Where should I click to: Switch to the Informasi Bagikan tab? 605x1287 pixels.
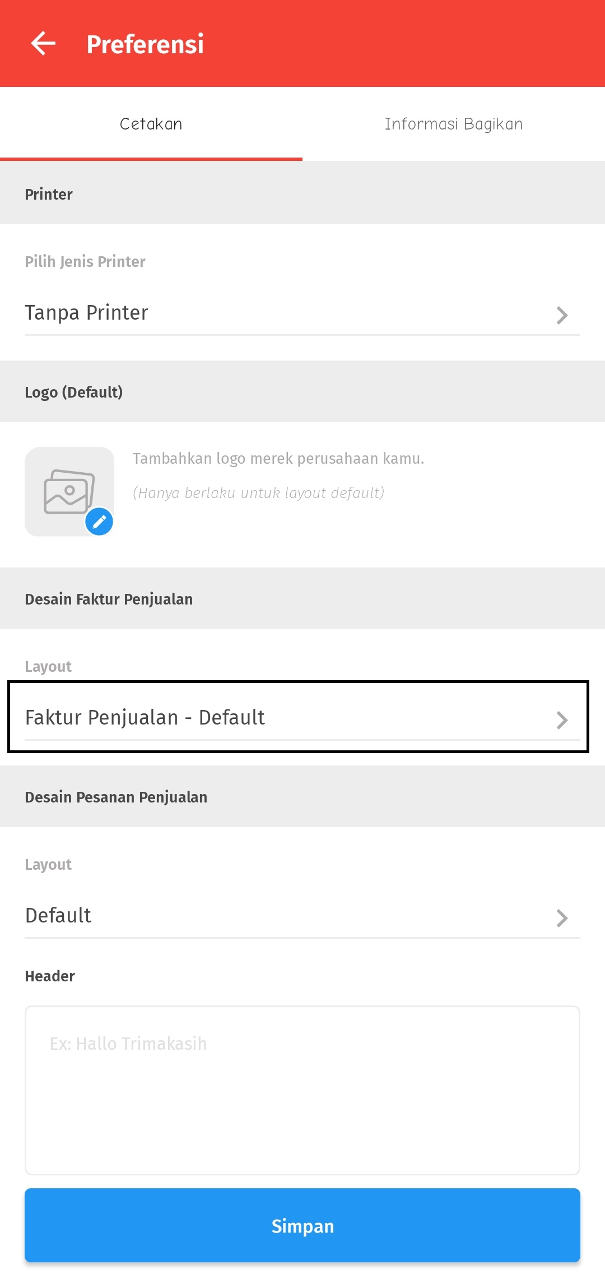(454, 123)
